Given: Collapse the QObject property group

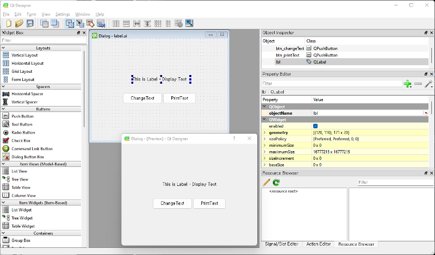Looking at the screenshot, I should coord(264,107).
